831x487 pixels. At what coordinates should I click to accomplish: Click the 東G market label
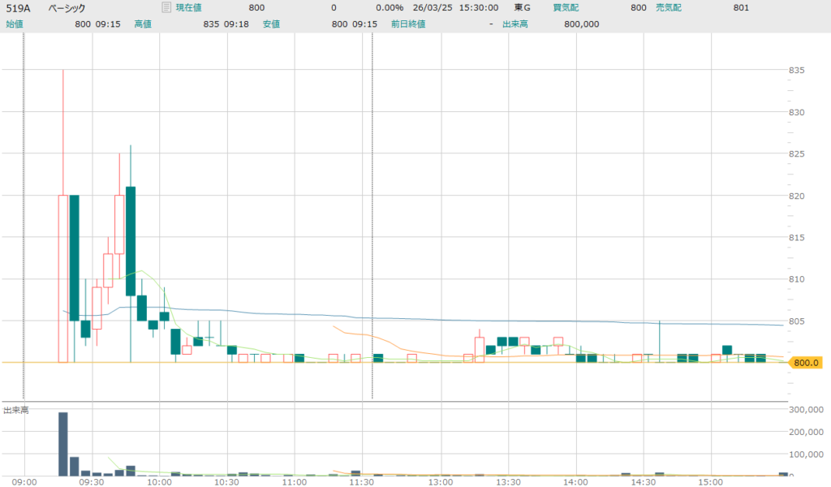[x=523, y=7]
